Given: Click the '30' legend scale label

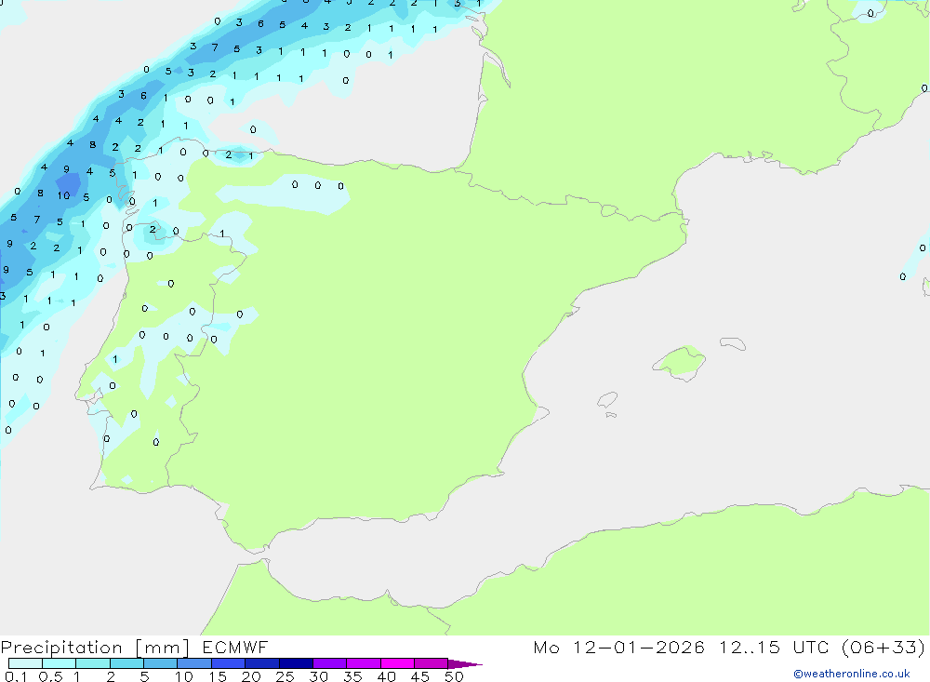Looking at the screenshot, I should [x=318, y=676].
